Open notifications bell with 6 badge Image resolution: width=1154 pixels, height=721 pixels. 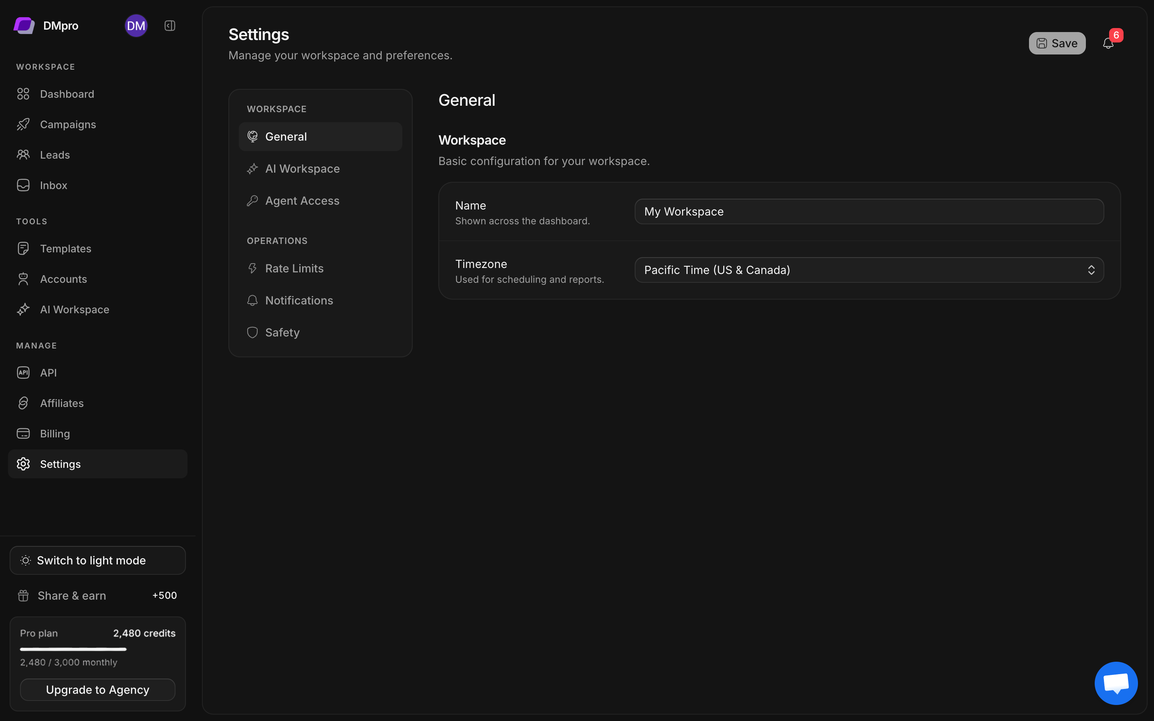coord(1108,43)
